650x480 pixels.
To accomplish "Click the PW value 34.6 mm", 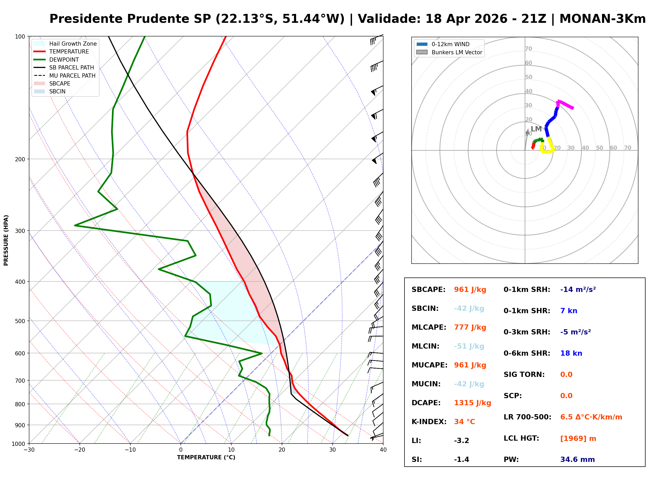I will tap(577, 460).
